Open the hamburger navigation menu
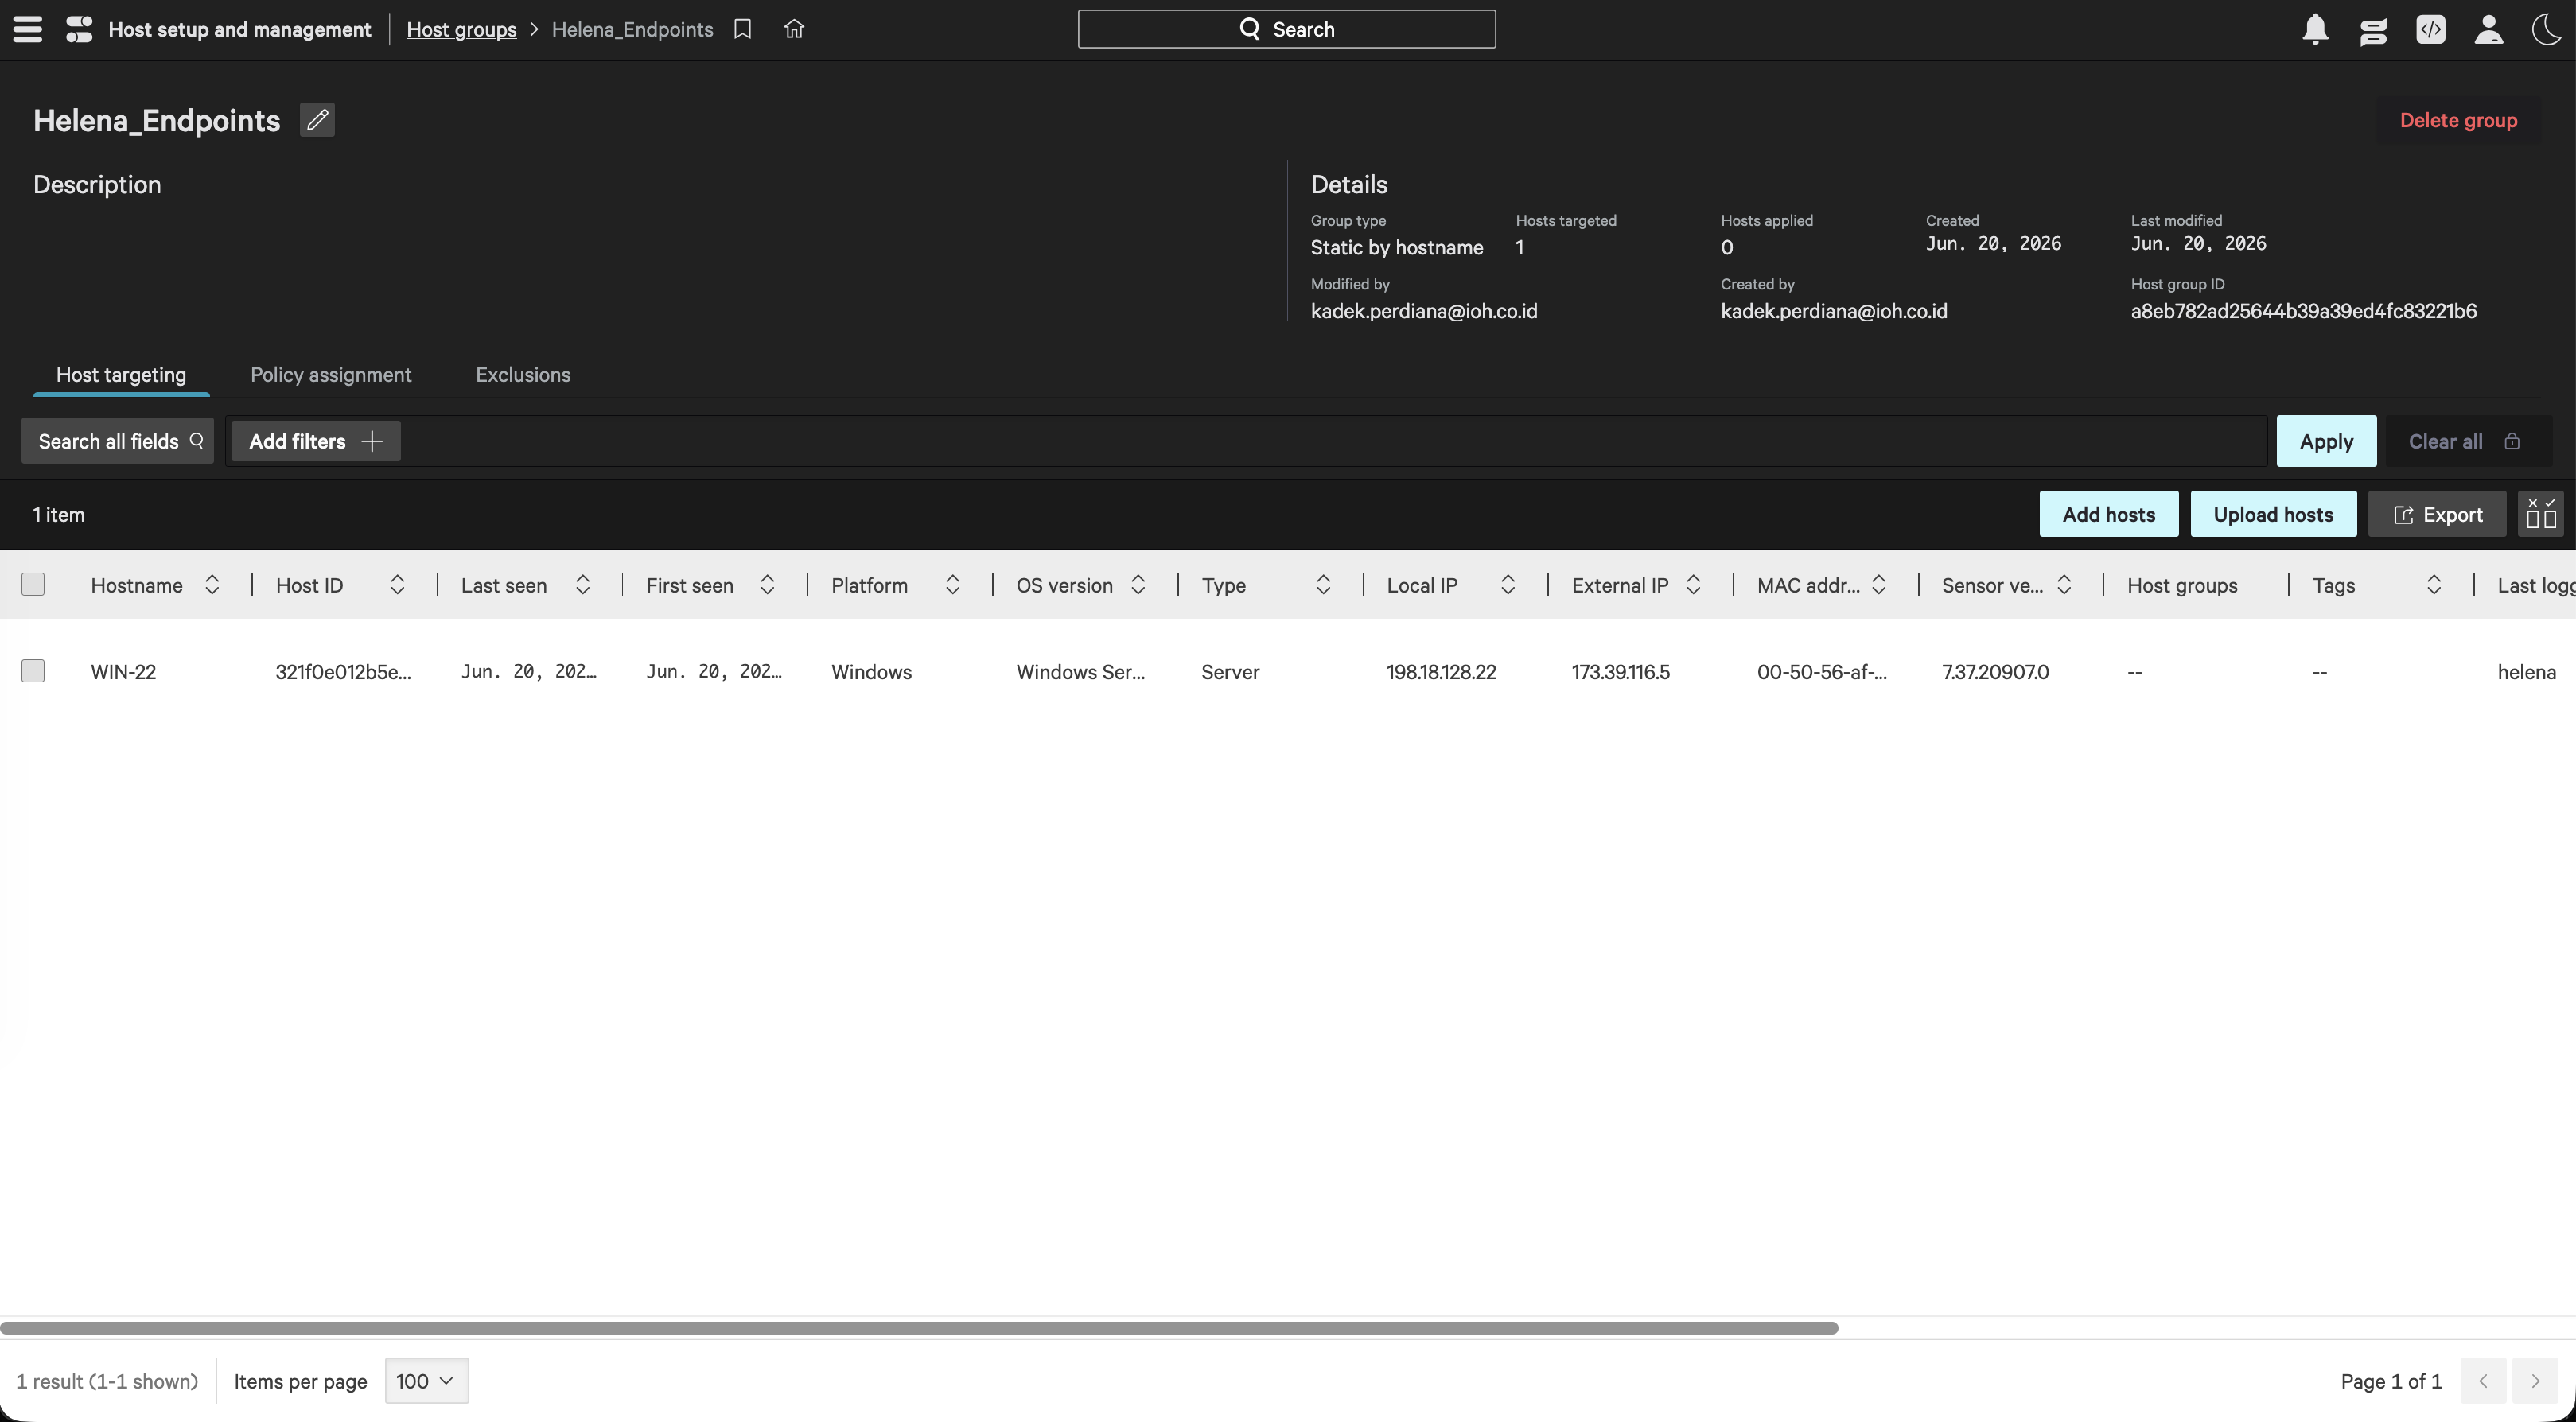 point(28,29)
